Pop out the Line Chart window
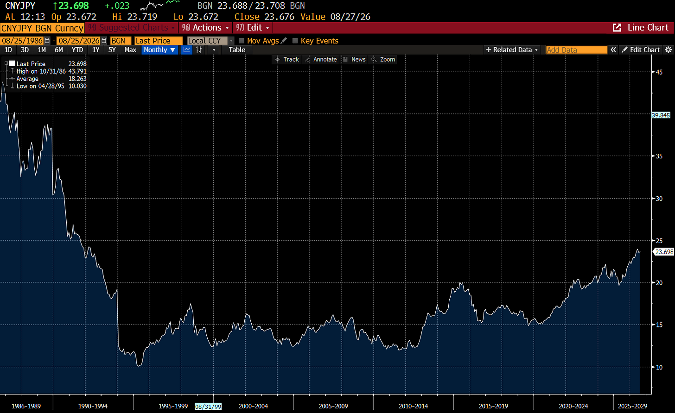 tap(617, 28)
